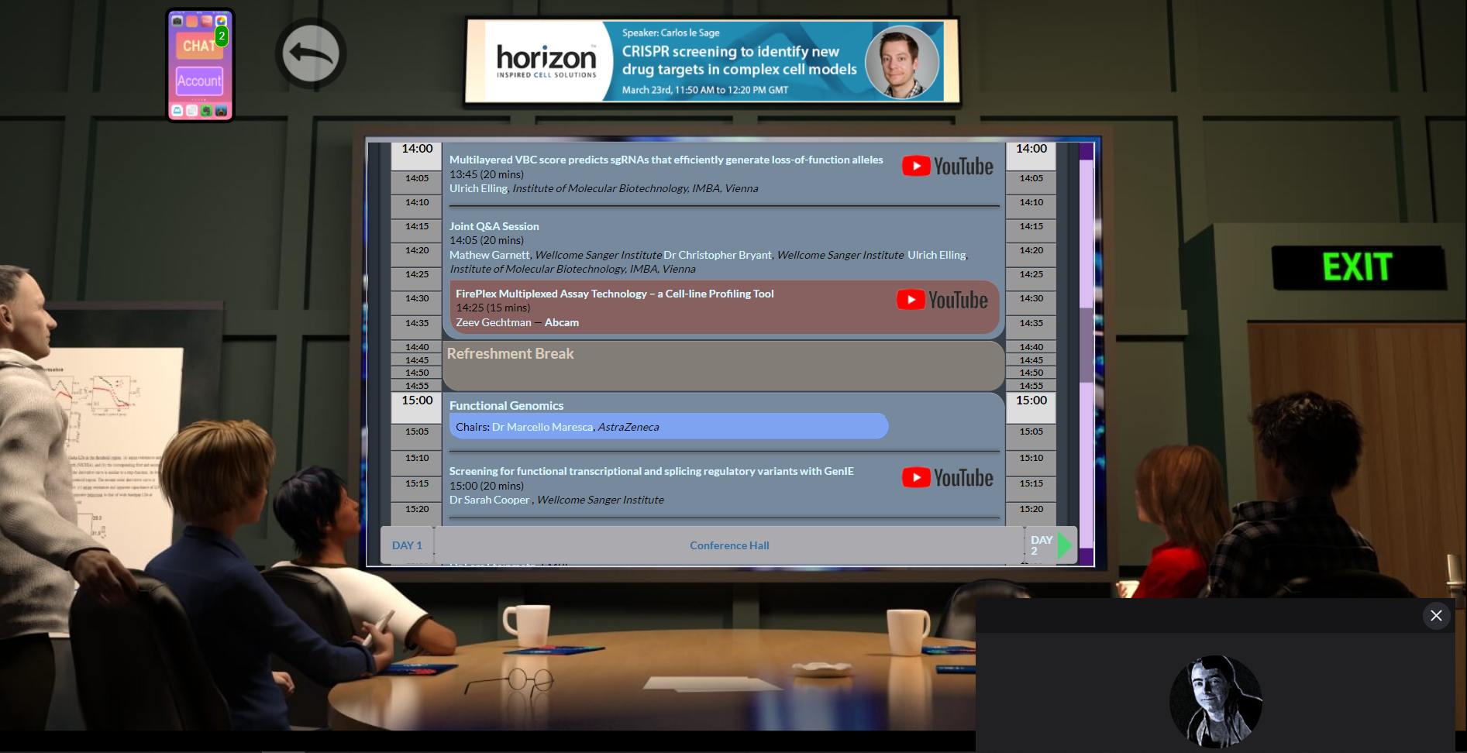Viewport: 1467px width, 753px height.
Task: Click the GenIE screening talk title
Action: pyautogui.click(x=651, y=471)
